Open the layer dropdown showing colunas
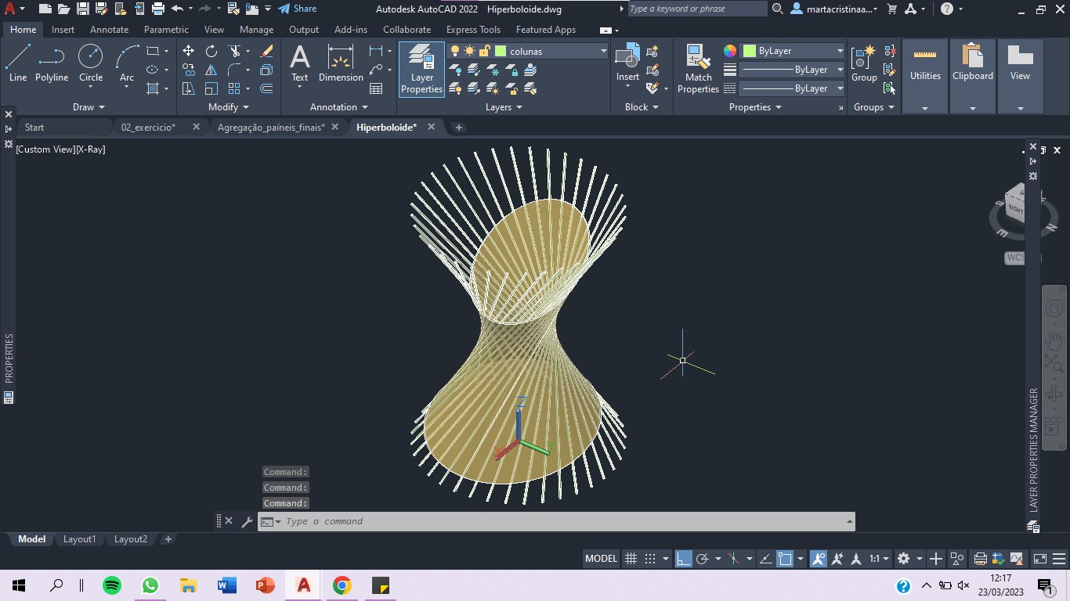This screenshot has width=1070, height=601. click(x=603, y=51)
